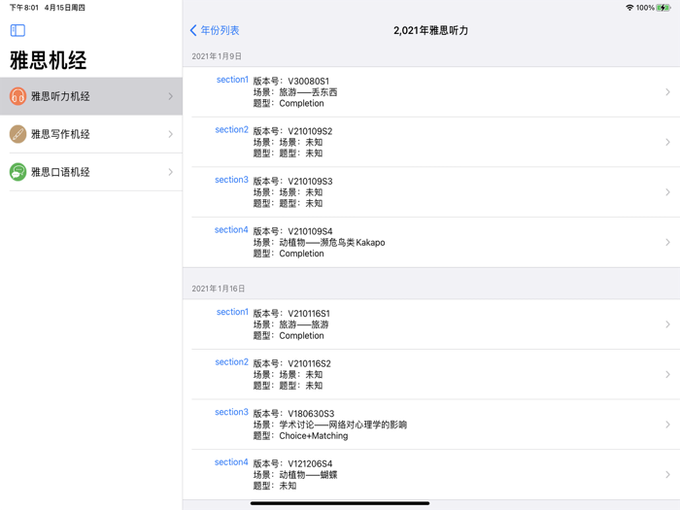Select section3 link of V210109S3
Image resolution: width=680 pixels, height=510 pixels.
[x=231, y=180]
